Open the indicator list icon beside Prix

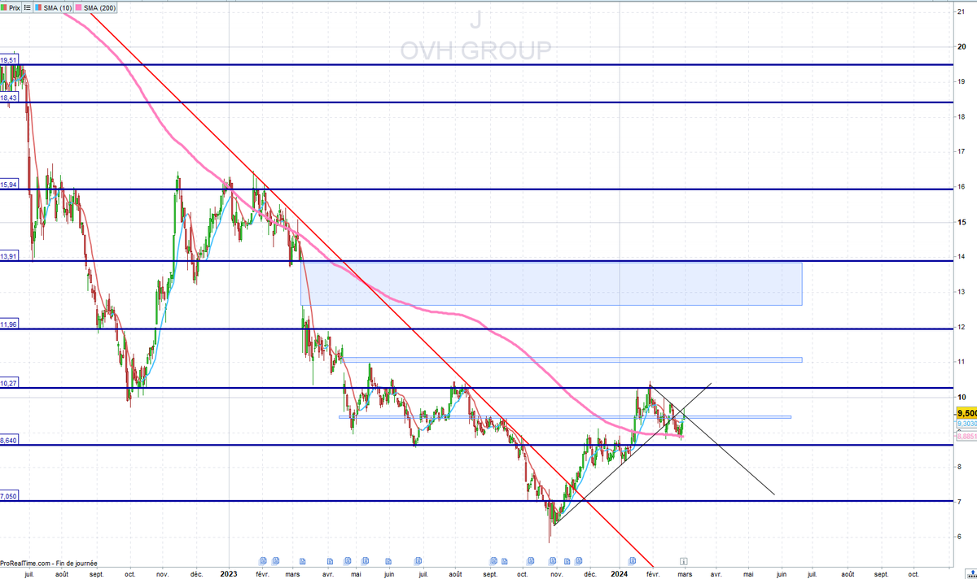28,7
